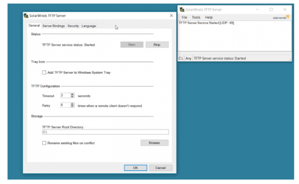This screenshot has width=299, height=184.
Task: Click the Start service button
Action: tap(132, 45)
